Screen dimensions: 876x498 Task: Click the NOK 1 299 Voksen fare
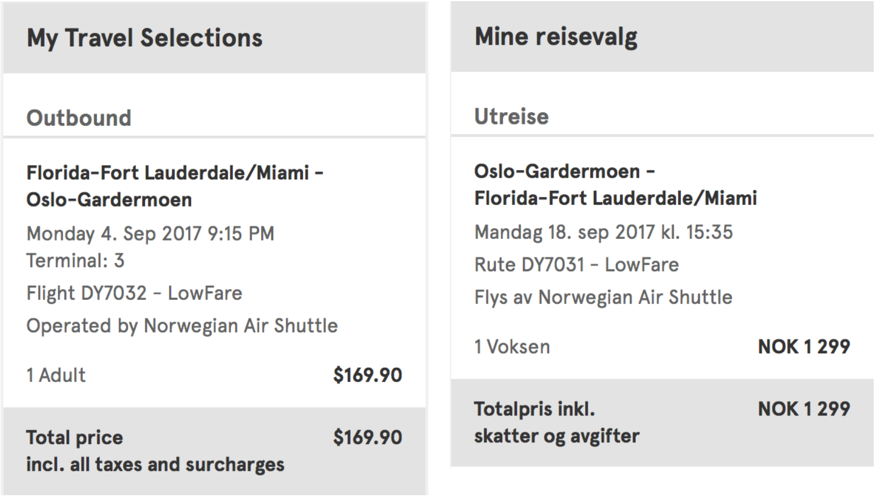pyautogui.click(x=803, y=346)
